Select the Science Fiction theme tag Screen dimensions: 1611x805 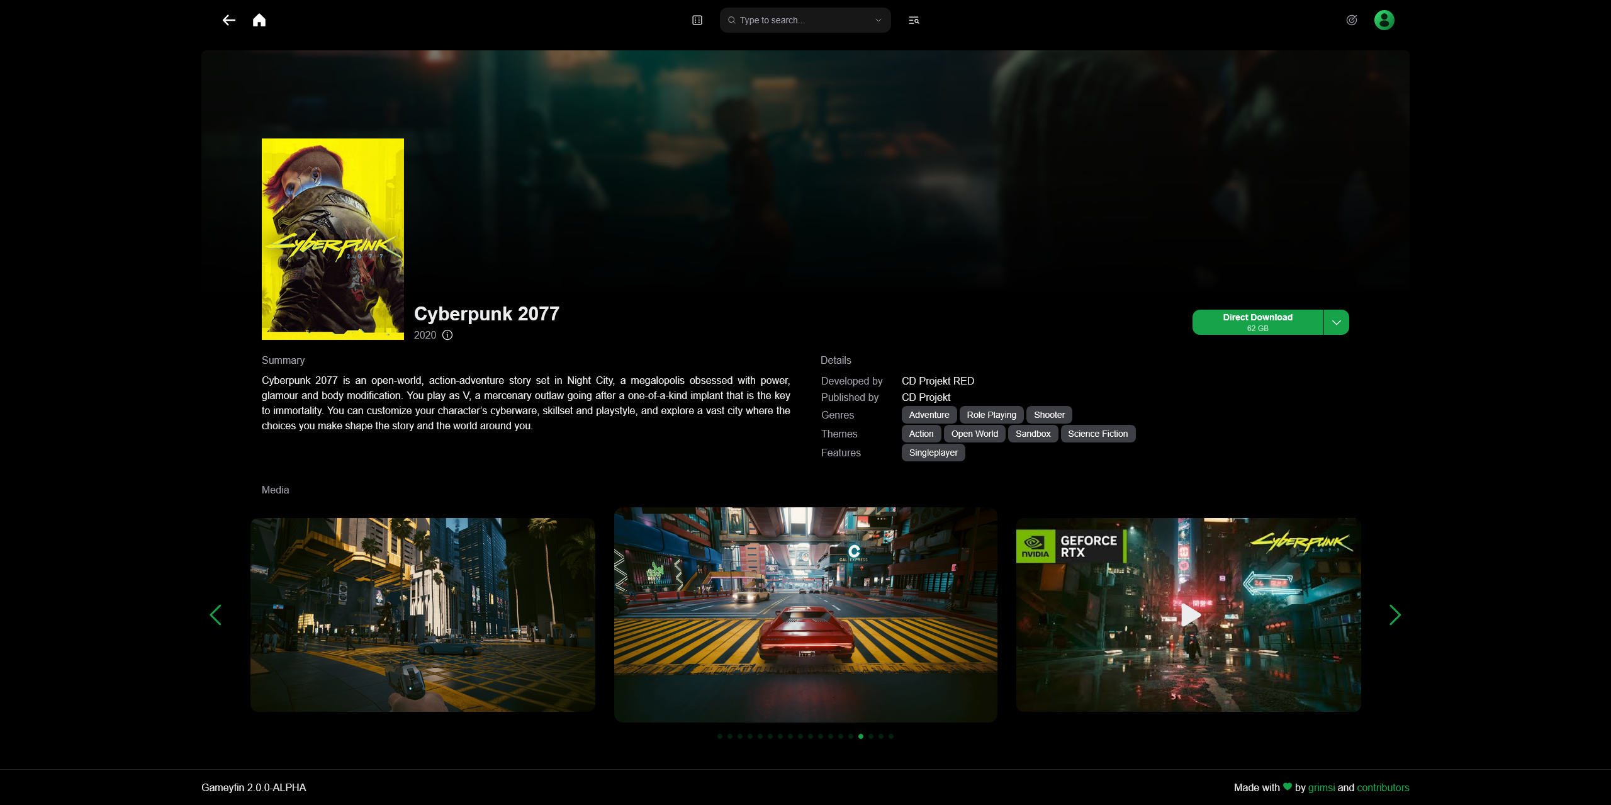point(1097,434)
